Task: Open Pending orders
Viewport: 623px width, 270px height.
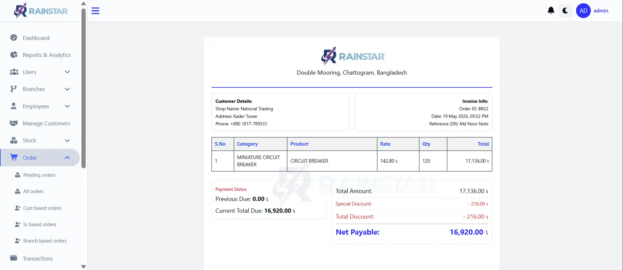Action: (x=39, y=175)
